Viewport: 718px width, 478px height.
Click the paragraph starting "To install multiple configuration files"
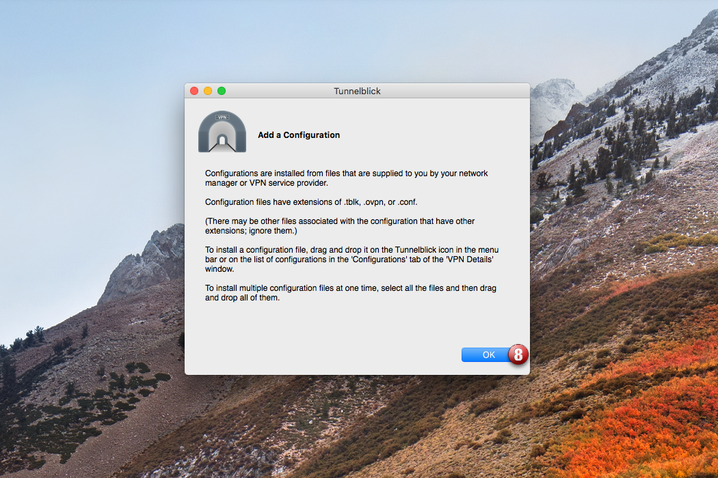click(351, 293)
